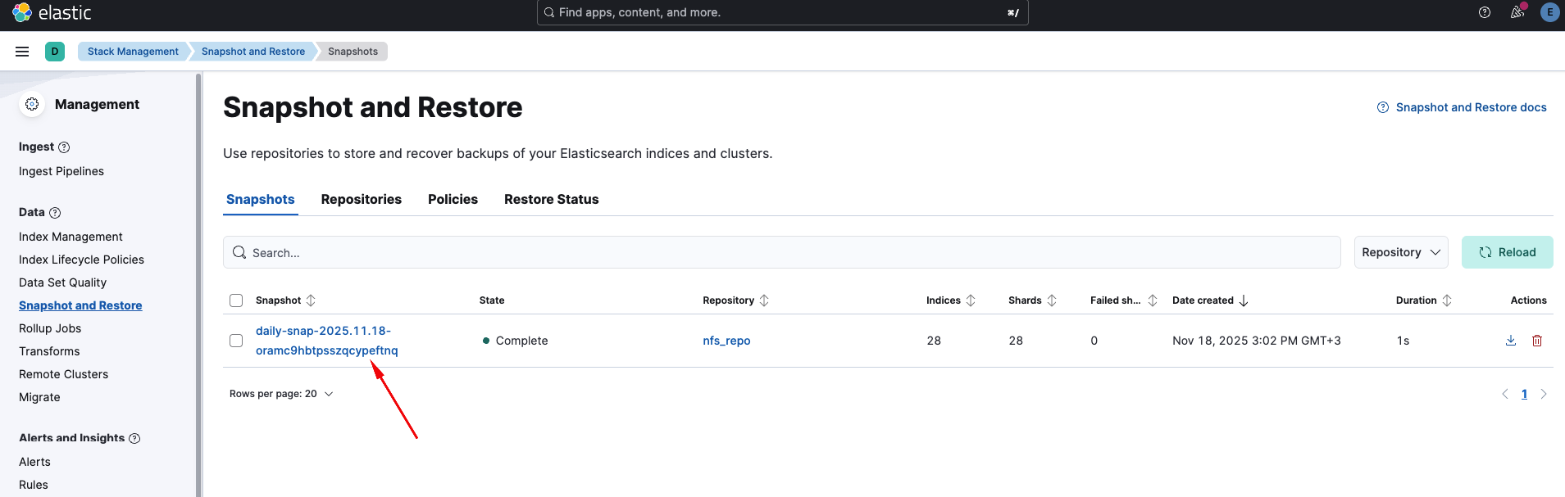
Task: Click the snapshot search field
Action: click(781, 252)
